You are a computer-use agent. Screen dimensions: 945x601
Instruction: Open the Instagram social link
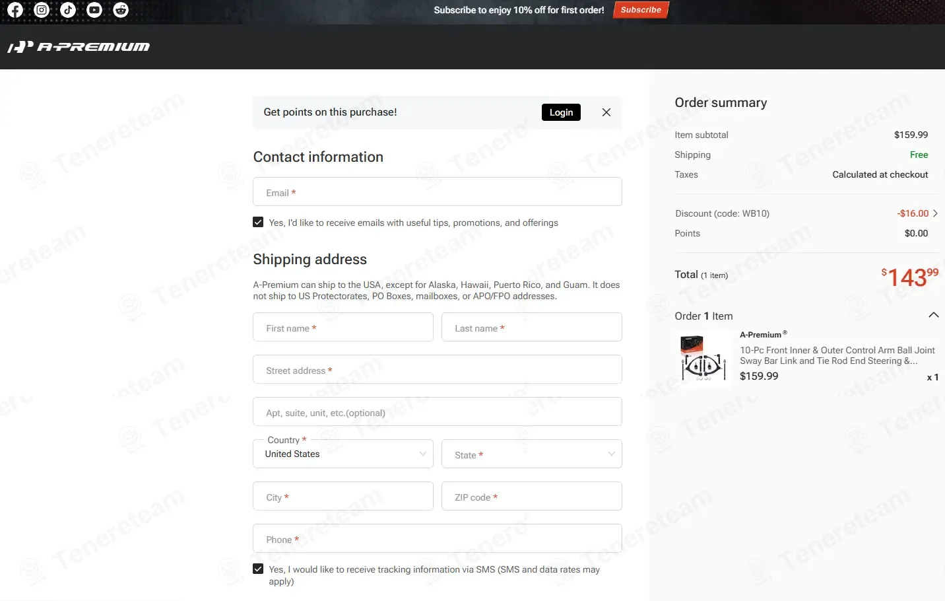[x=42, y=10]
